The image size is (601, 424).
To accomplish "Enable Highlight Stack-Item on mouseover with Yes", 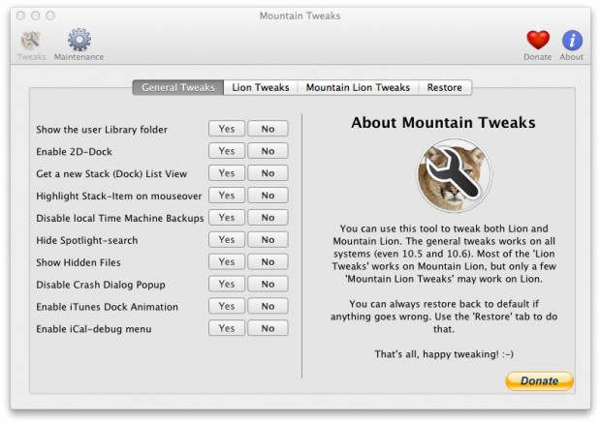I will 227,196.
